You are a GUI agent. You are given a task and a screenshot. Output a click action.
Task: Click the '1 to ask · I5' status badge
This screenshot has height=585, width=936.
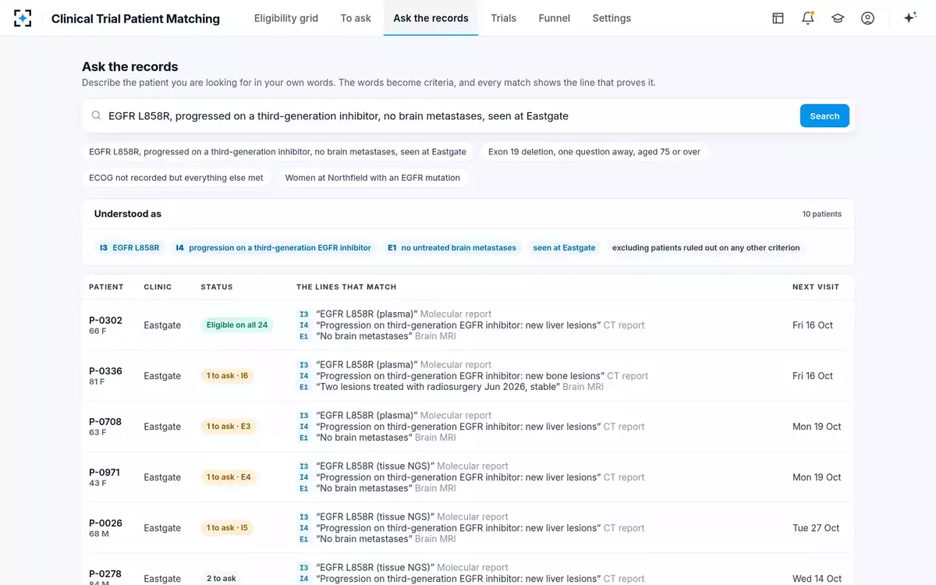point(228,528)
